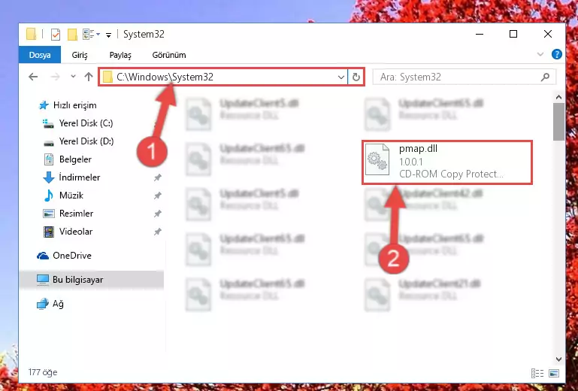Select Hızlı erişim in navigation pane
The image size is (578, 391).
[x=68, y=105]
